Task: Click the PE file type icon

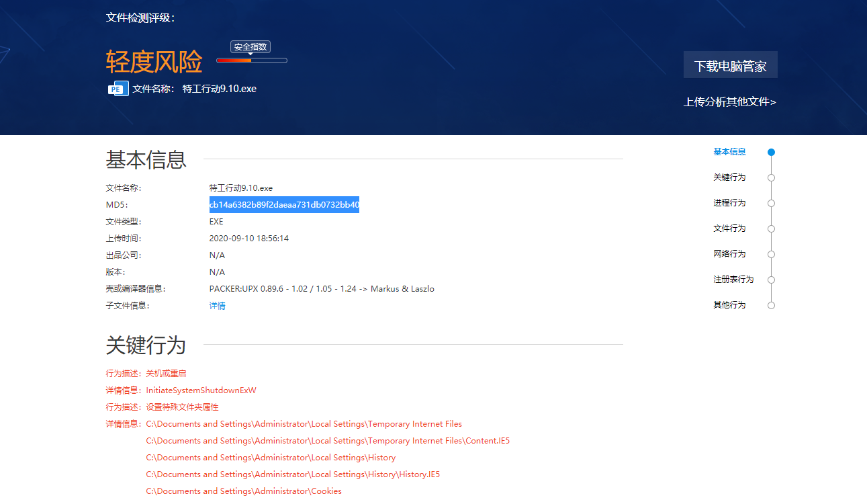Action: [118, 89]
